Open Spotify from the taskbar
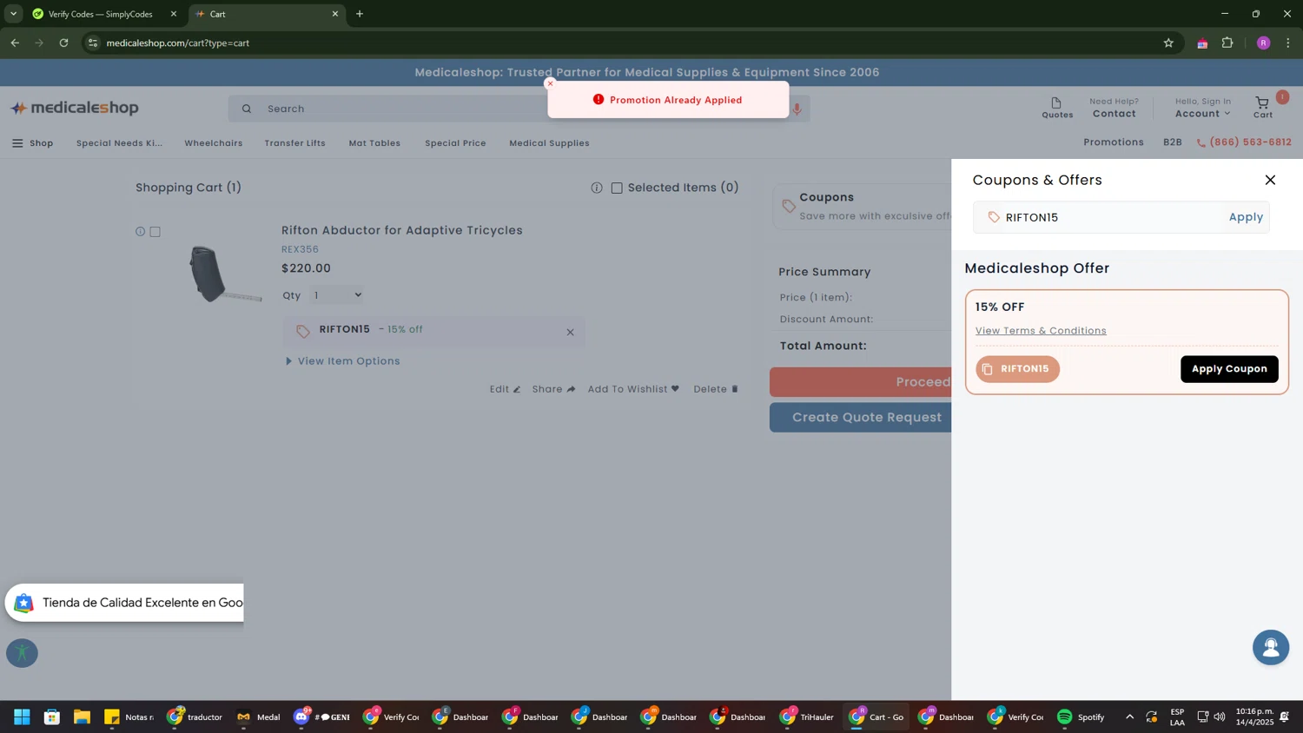1303x733 pixels. click(1081, 716)
